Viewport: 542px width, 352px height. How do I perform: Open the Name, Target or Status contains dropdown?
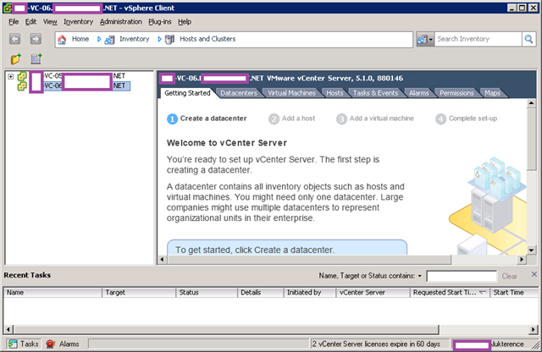[420, 276]
